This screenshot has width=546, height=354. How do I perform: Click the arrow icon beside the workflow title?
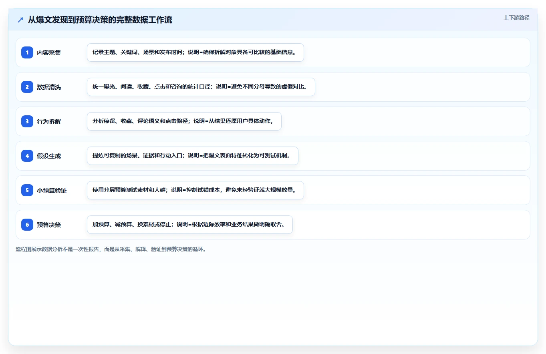(x=20, y=20)
